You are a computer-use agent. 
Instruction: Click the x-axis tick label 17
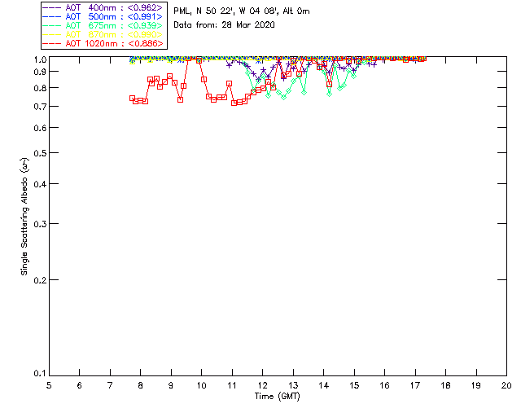[415, 385]
